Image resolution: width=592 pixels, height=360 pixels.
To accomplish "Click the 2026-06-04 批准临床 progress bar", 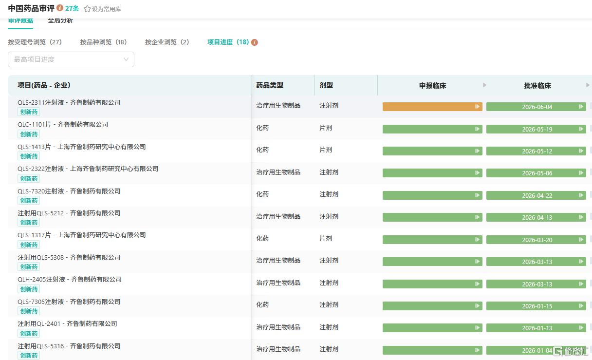I will (x=536, y=107).
